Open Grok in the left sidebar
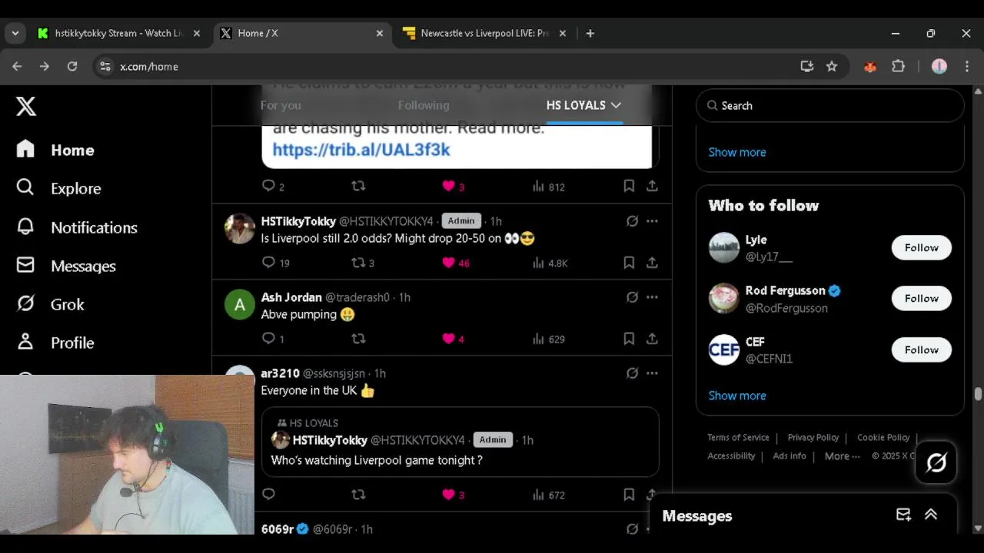 pyautogui.click(x=50, y=304)
